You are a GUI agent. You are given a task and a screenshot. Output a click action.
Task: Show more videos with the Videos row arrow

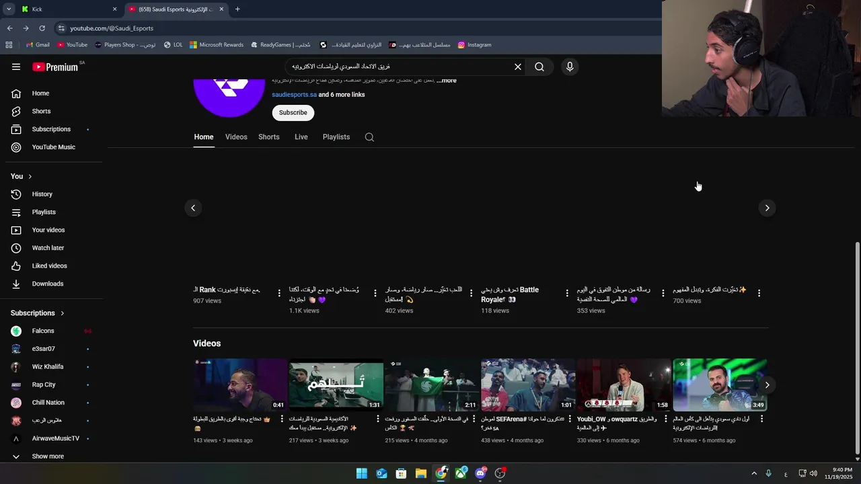767,385
